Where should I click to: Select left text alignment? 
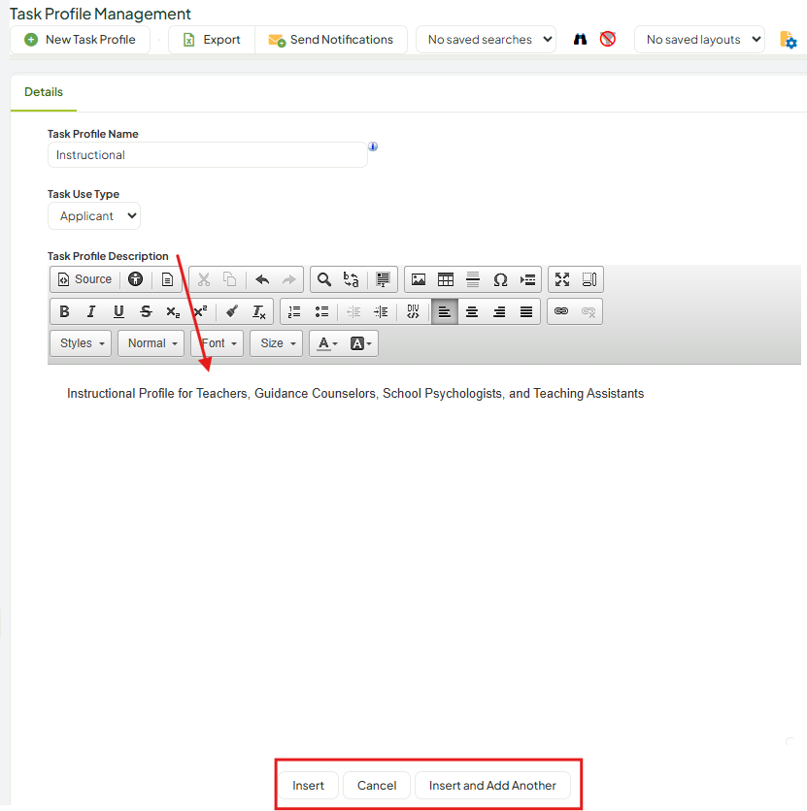tap(445, 311)
